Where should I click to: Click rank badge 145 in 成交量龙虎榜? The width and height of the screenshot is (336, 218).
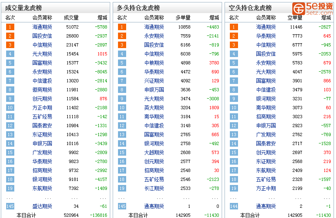10,206
